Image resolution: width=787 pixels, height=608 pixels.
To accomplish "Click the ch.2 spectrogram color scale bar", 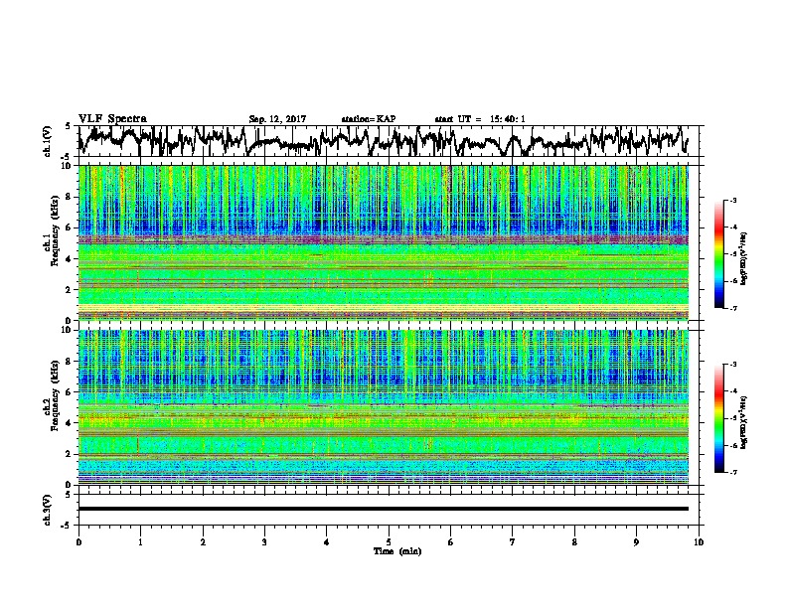I will (718, 418).
